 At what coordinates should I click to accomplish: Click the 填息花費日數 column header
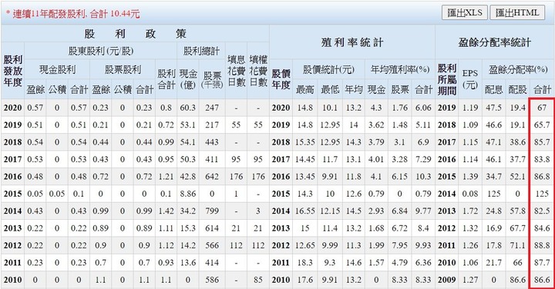coord(236,71)
